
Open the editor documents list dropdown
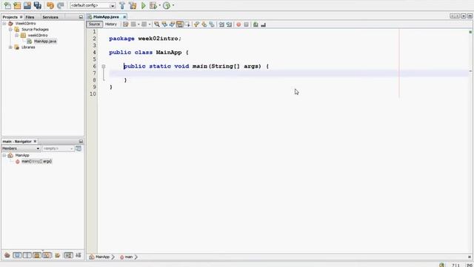tap(464, 16)
